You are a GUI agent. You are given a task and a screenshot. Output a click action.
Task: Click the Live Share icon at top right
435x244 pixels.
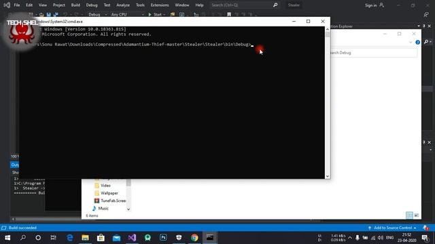[426, 14]
